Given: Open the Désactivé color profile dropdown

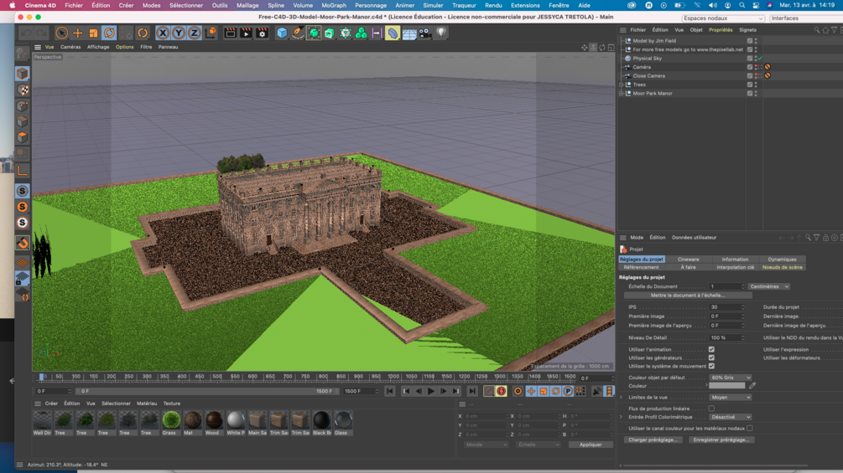Looking at the screenshot, I should [x=730, y=417].
